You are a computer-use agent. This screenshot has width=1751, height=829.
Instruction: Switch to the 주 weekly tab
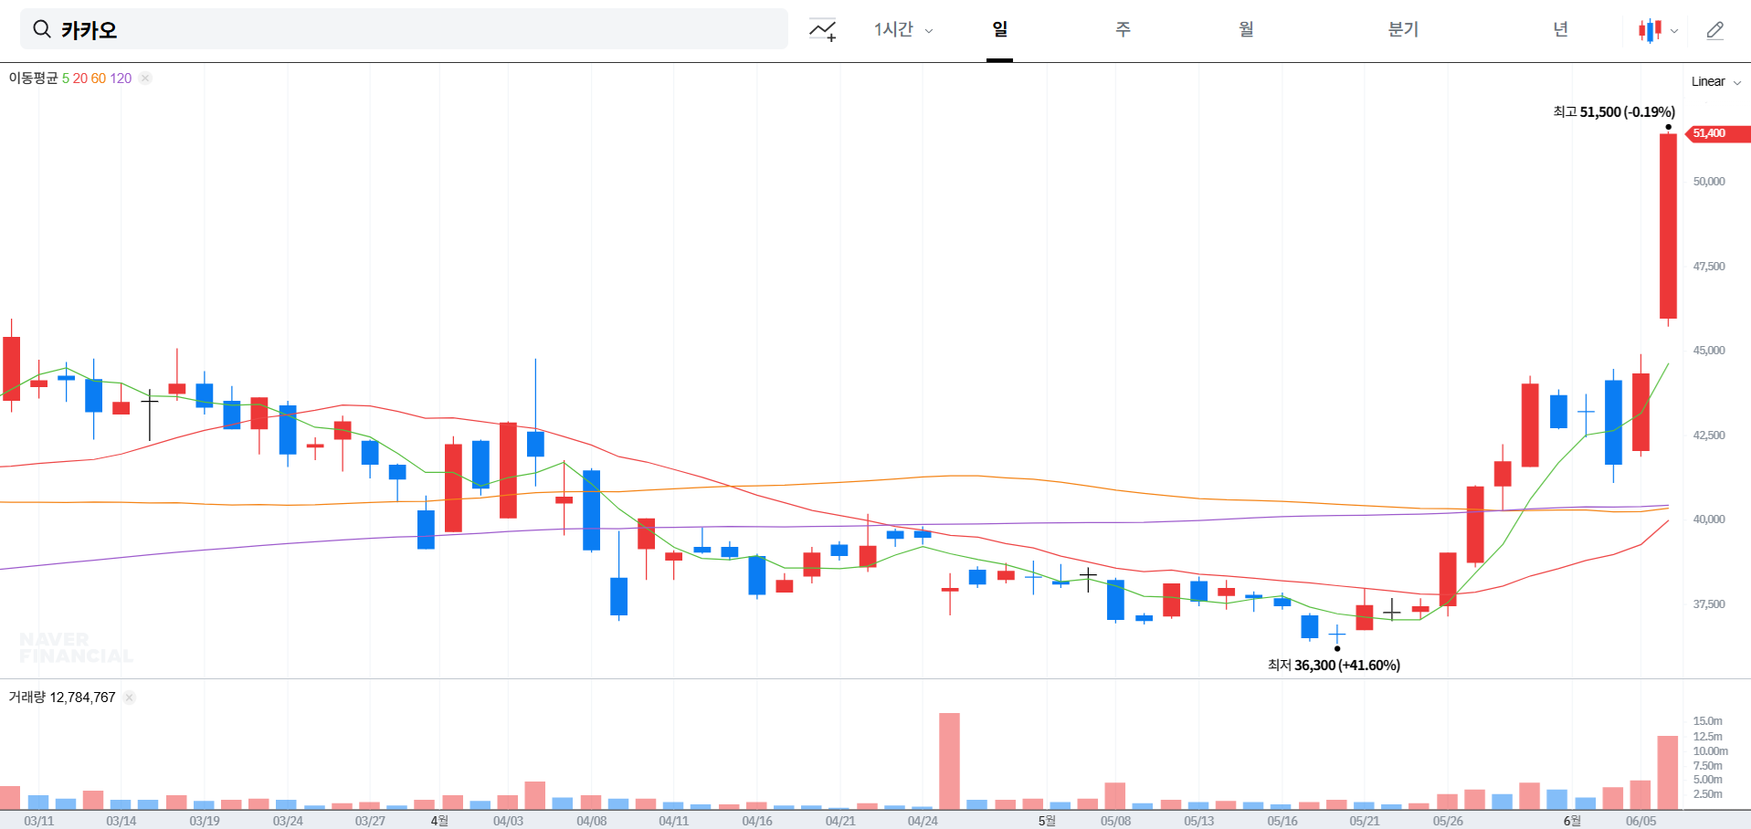(x=1123, y=29)
